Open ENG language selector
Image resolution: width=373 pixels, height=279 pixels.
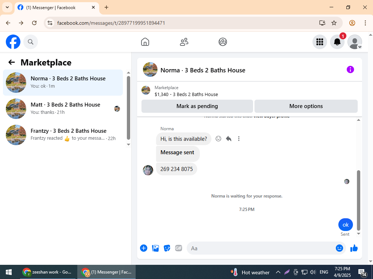pyautogui.click(x=324, y=272)
